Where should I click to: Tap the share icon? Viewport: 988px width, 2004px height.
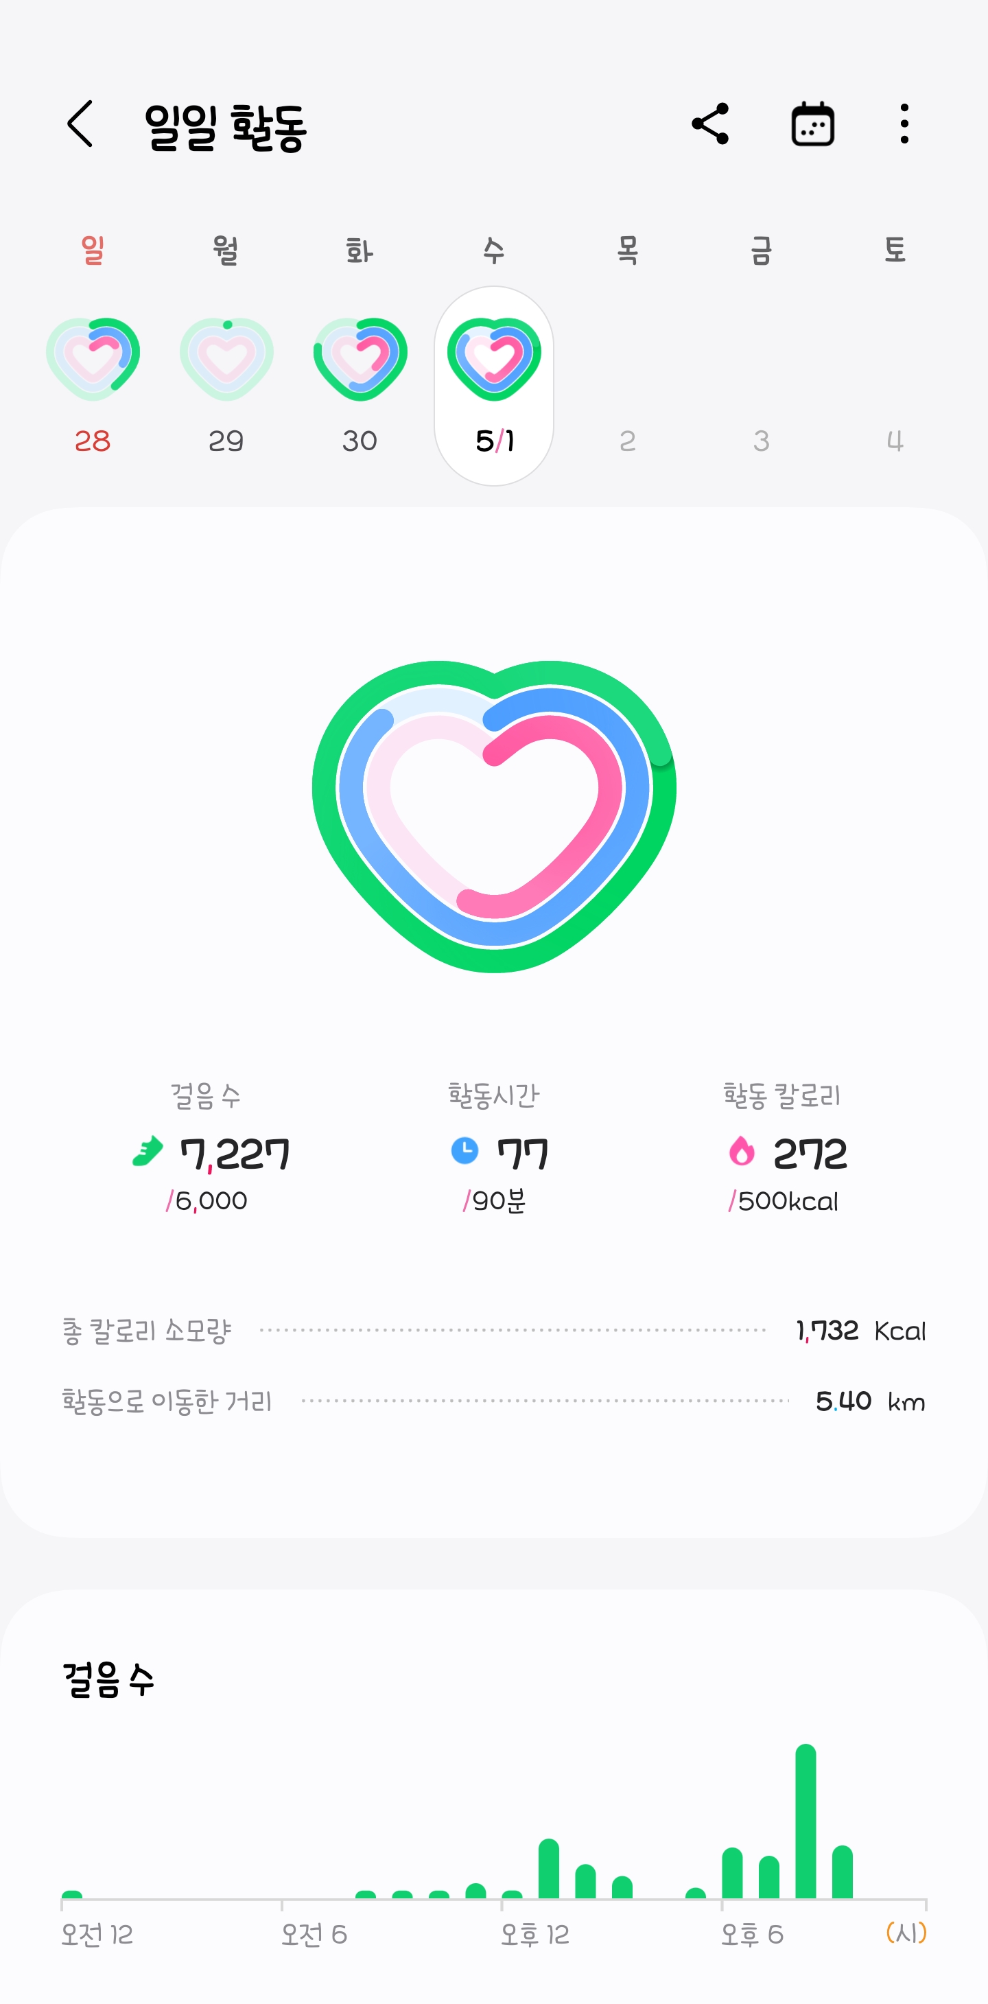tap(710, 124)
